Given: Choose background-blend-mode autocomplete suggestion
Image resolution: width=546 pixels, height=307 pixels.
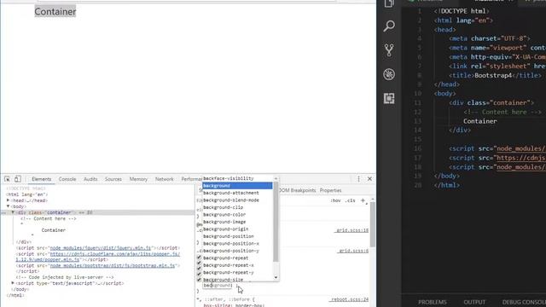Looking at the screenshot, I should 237,200.
